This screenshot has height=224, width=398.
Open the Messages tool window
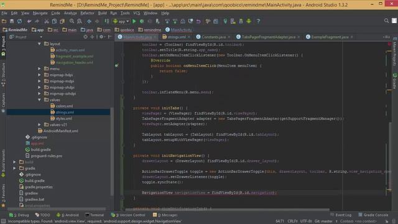point(165,215)
